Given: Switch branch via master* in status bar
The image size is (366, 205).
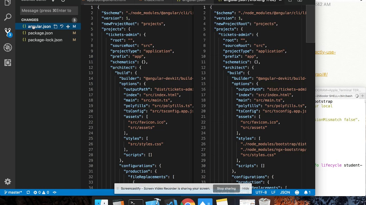Looking at the screenshot, I should coord(13,192).
